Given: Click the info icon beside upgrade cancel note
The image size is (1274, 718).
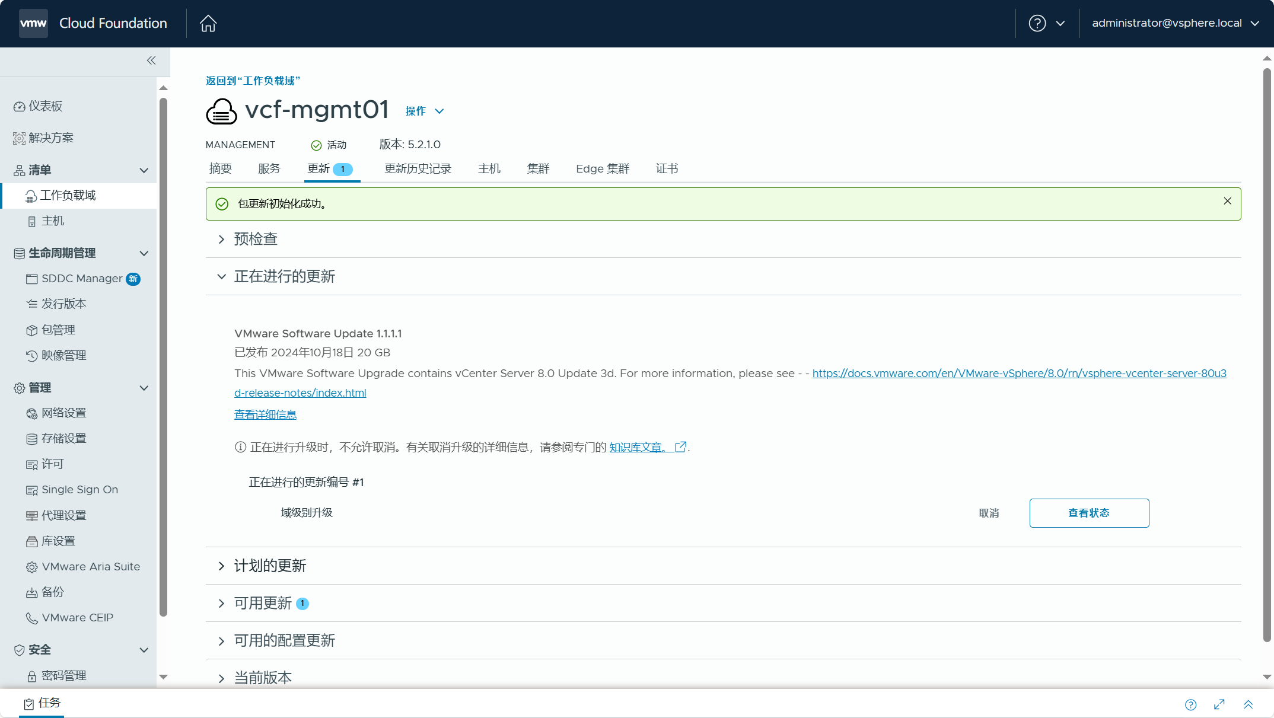Looking at the screenshot, I should pos(240,448).
